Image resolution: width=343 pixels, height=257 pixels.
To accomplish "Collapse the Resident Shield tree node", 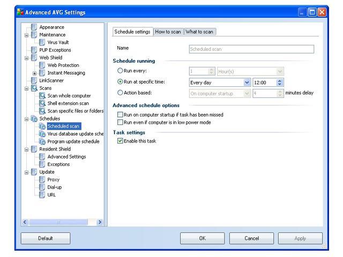I will (26, 149).
